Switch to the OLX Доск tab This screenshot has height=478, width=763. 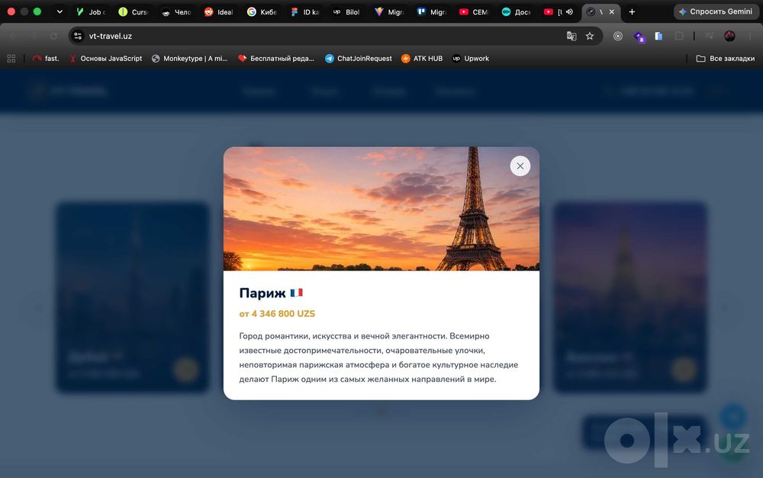point(517,11)
